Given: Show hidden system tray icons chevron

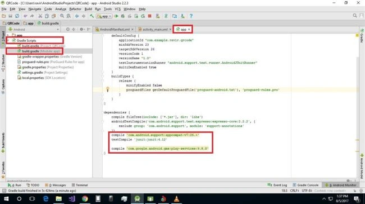Looking at the screenshot, I should [x=324, y=198].
